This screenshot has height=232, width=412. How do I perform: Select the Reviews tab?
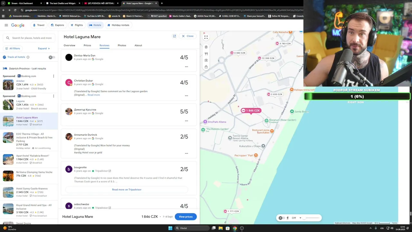click(x=104, y=45)
